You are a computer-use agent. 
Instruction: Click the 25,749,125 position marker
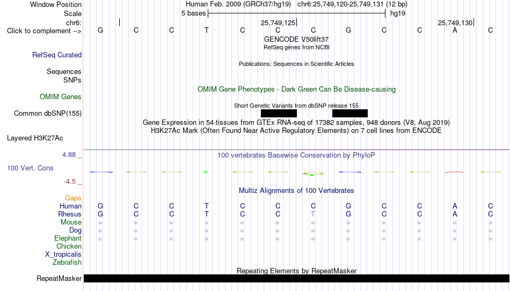click(278, 23)
